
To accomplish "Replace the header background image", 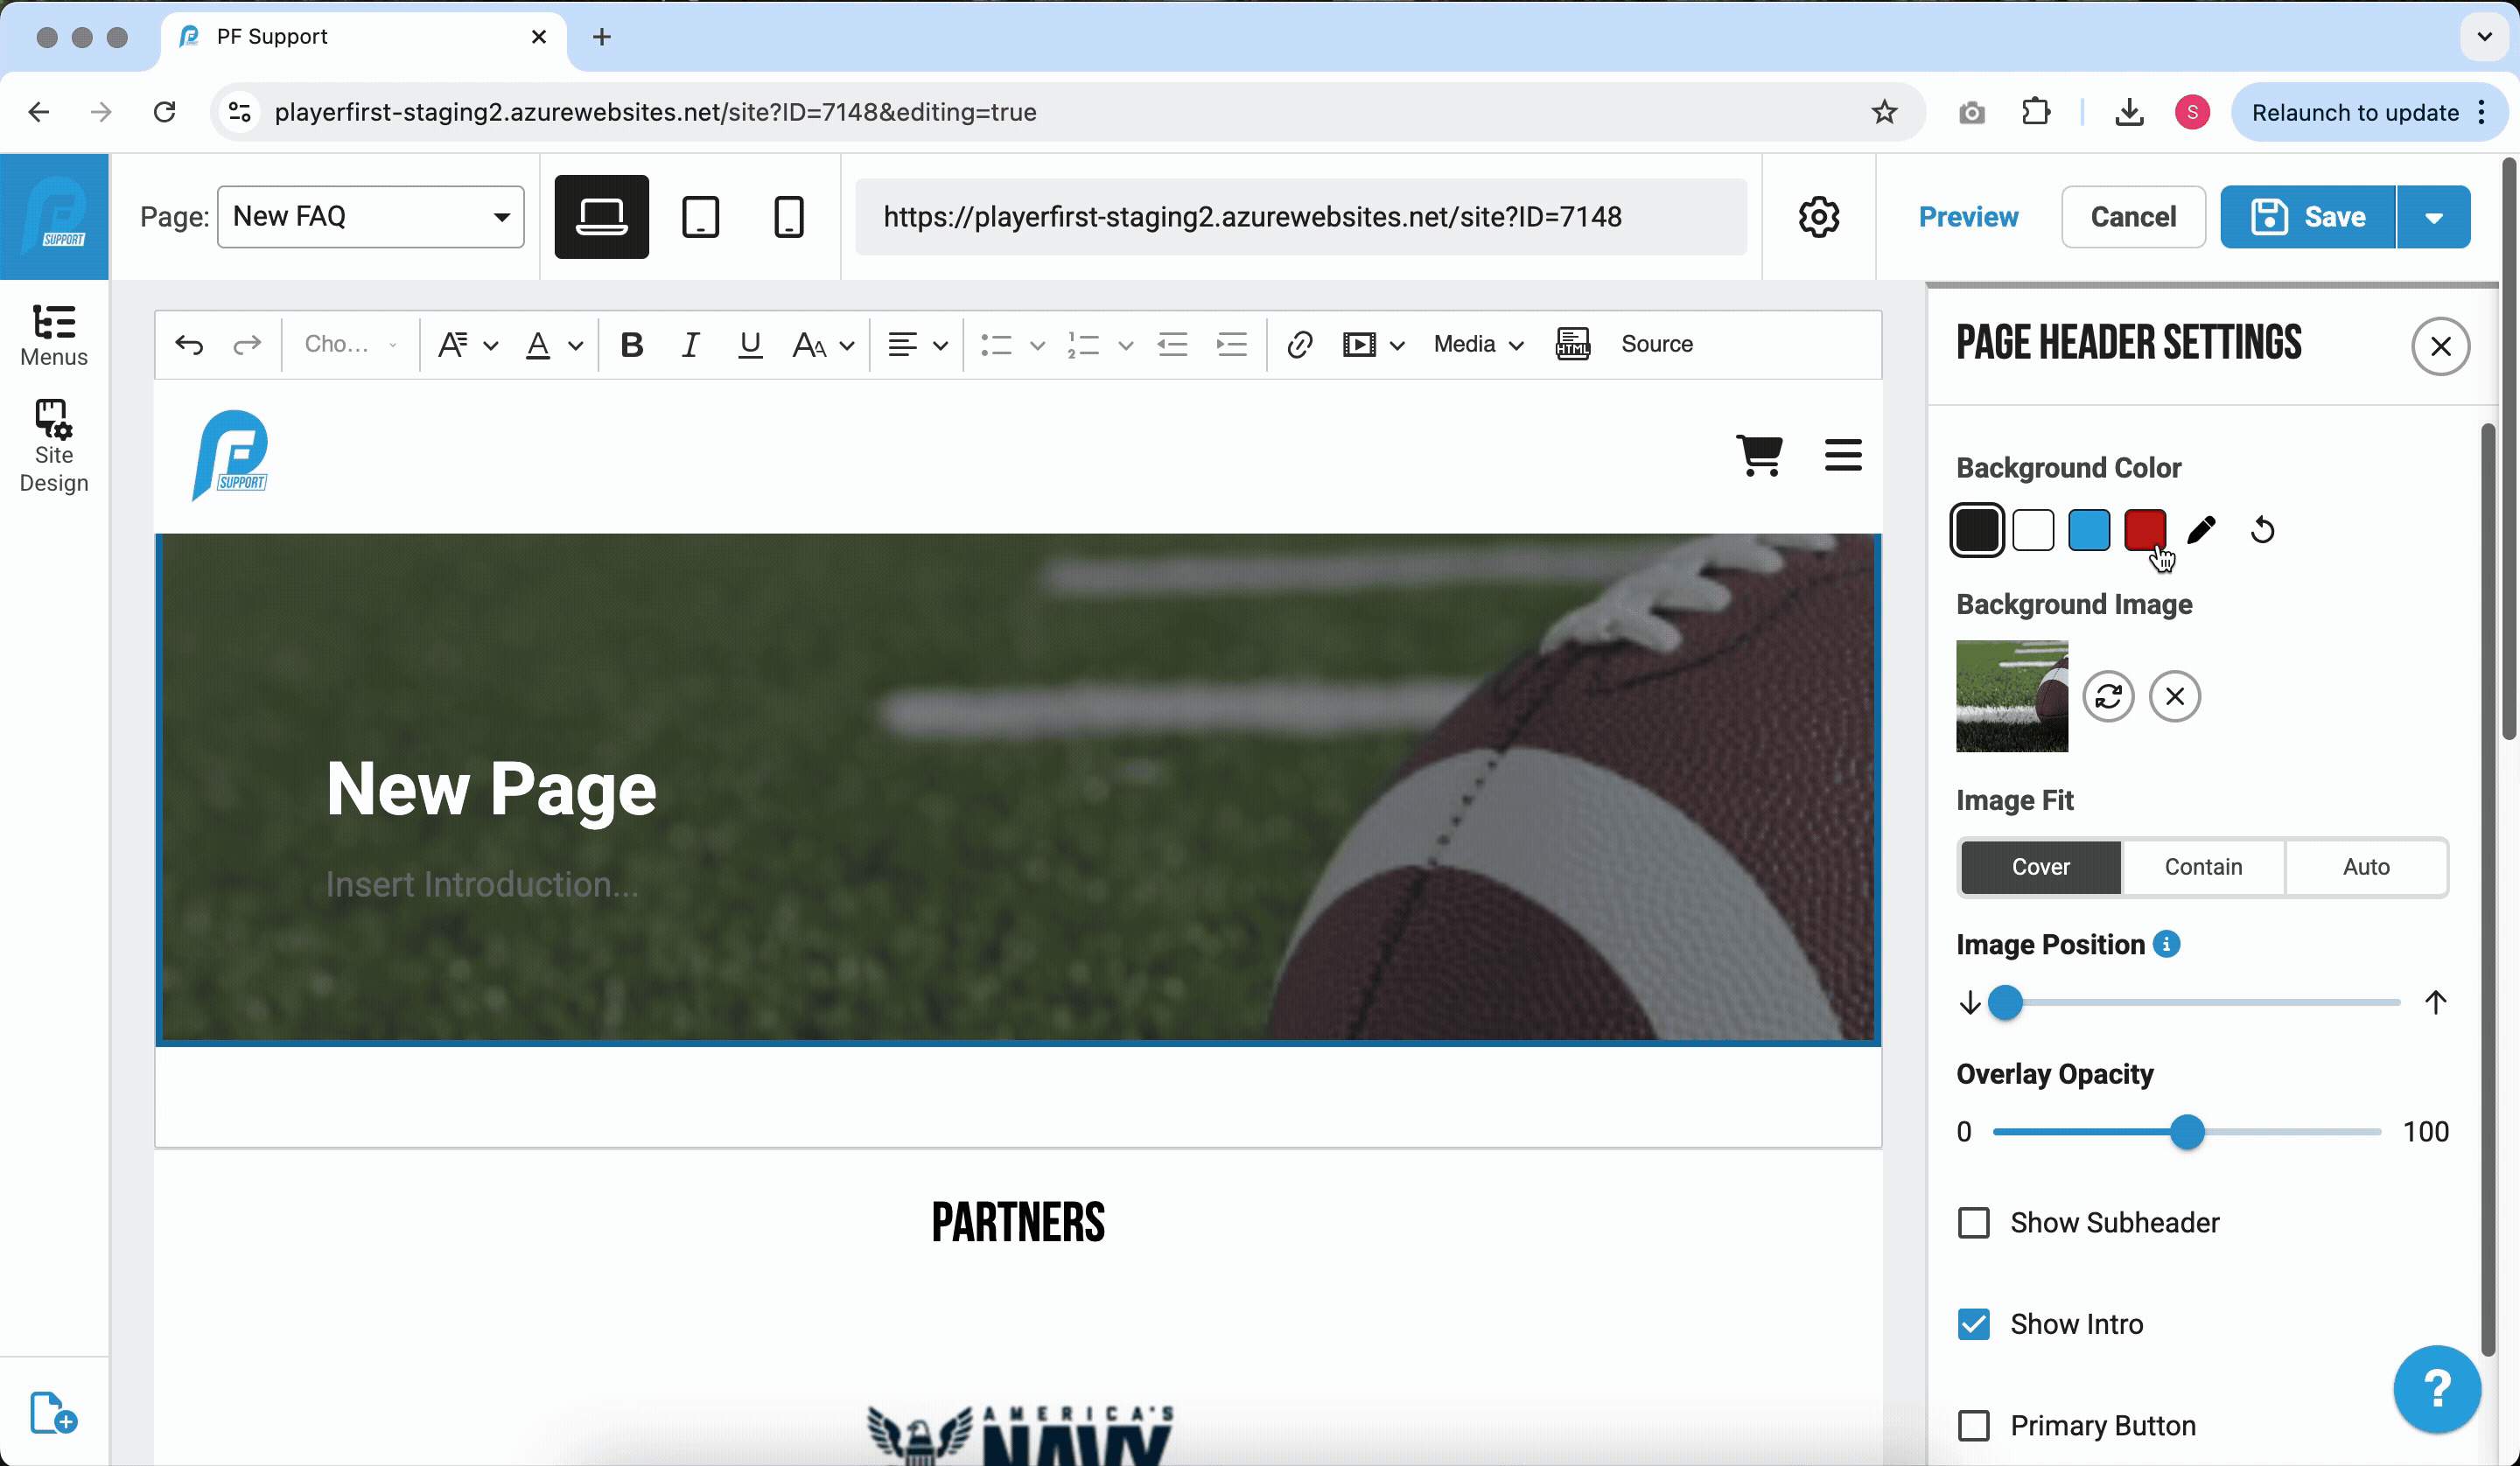I will [2108, 696].
